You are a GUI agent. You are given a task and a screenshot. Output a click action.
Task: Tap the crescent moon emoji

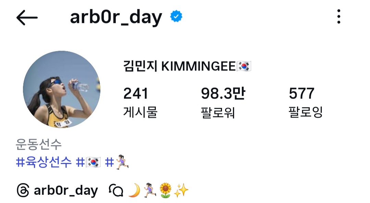tap(134, 190)
